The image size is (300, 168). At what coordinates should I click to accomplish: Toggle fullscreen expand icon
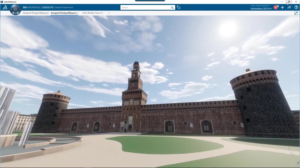click(x=296, y=13)
